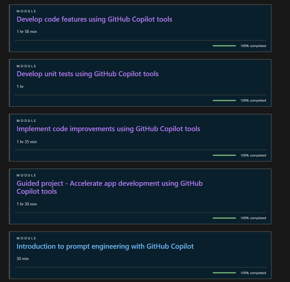The image size is (290, 282).
Task: Click '1 hr 58 min' duration text
Action: coord(27,32)
